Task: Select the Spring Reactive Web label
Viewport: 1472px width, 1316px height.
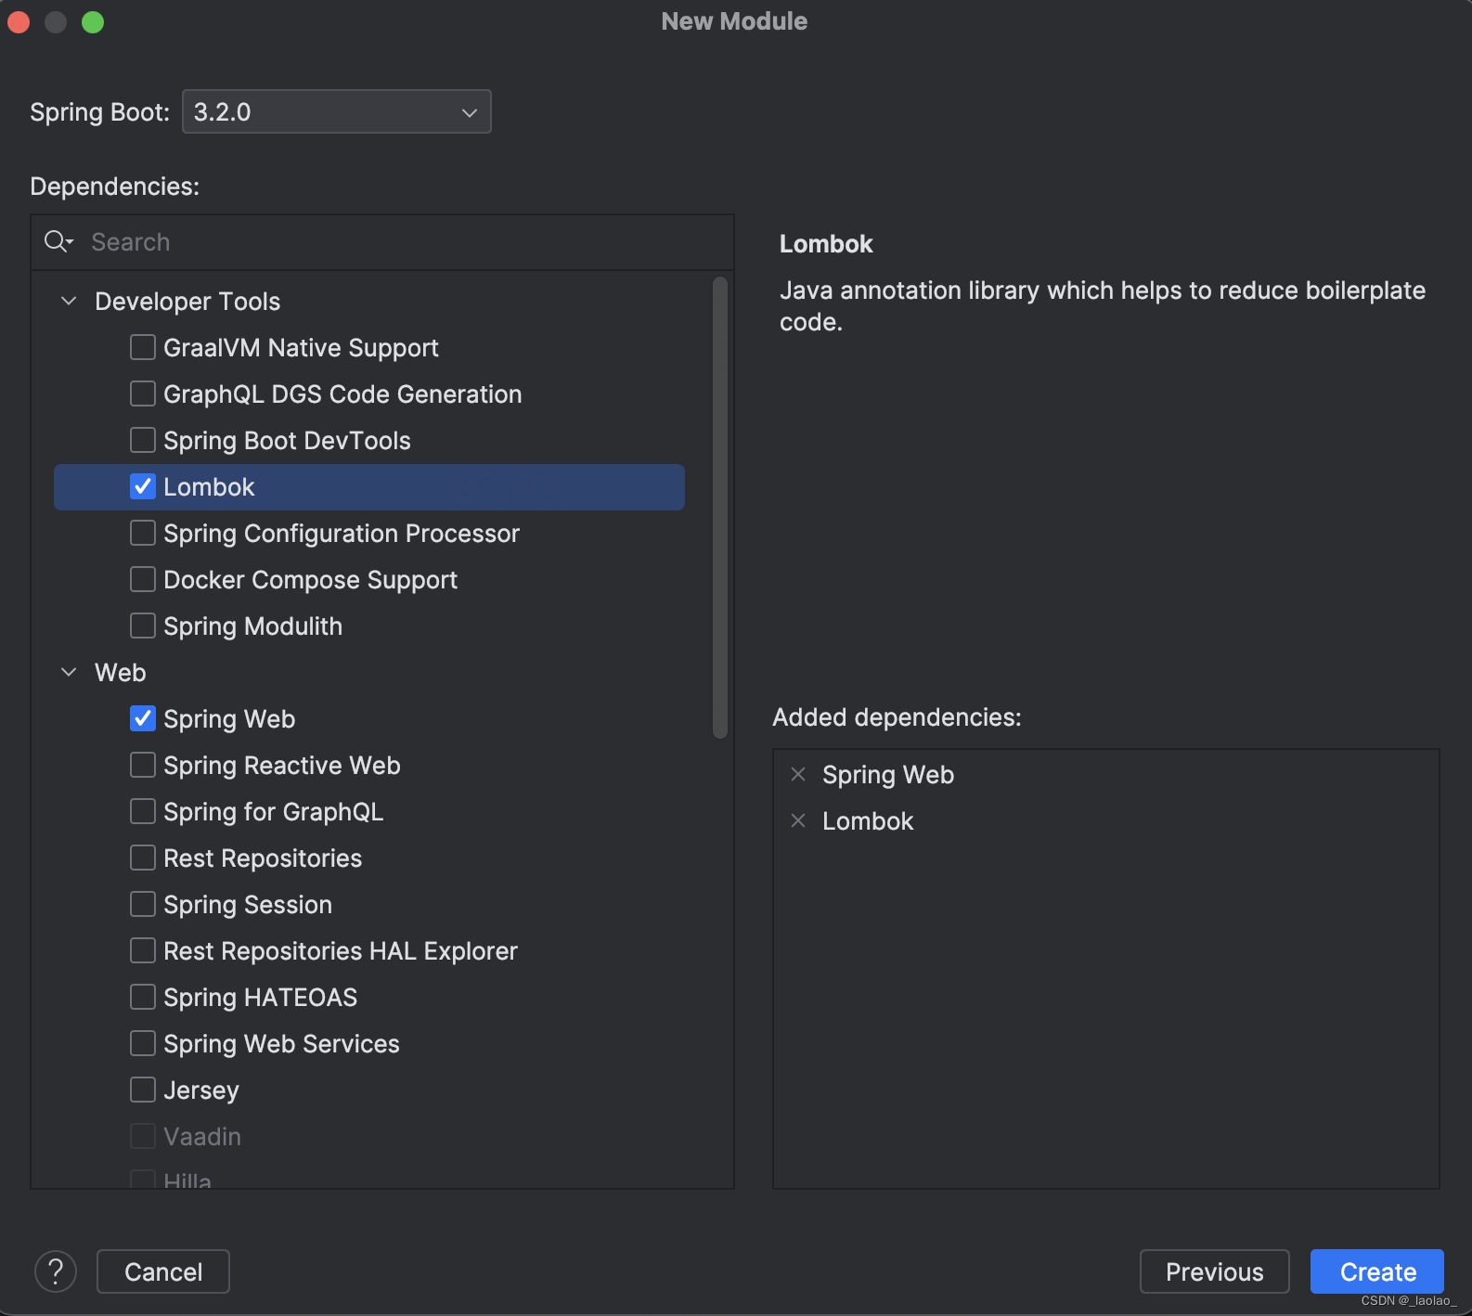Action: (282, 766)
